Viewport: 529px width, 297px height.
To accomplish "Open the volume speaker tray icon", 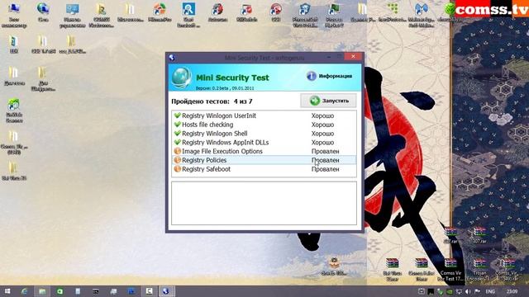I will coord(468,291).
